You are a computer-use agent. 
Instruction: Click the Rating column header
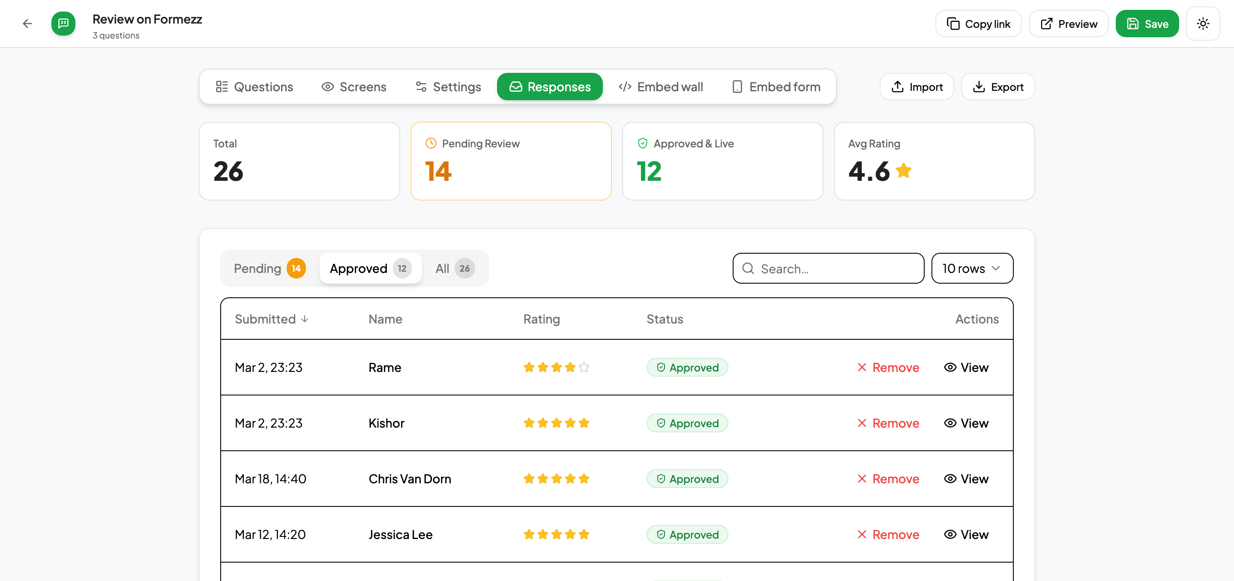tap(541, 319)
